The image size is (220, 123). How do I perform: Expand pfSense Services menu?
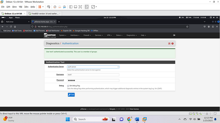point(99,35)
